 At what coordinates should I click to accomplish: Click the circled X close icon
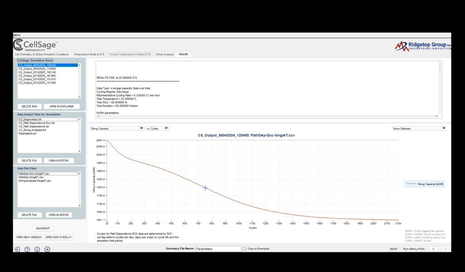point(47,249)
